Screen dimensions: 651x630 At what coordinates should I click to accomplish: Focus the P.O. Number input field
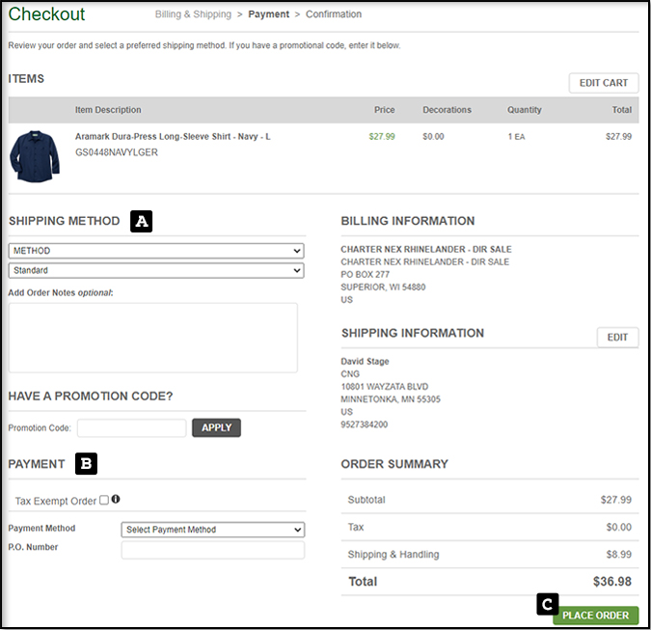(212, 550)
